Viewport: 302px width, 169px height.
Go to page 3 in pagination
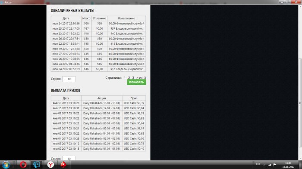(x=133, y=77)
